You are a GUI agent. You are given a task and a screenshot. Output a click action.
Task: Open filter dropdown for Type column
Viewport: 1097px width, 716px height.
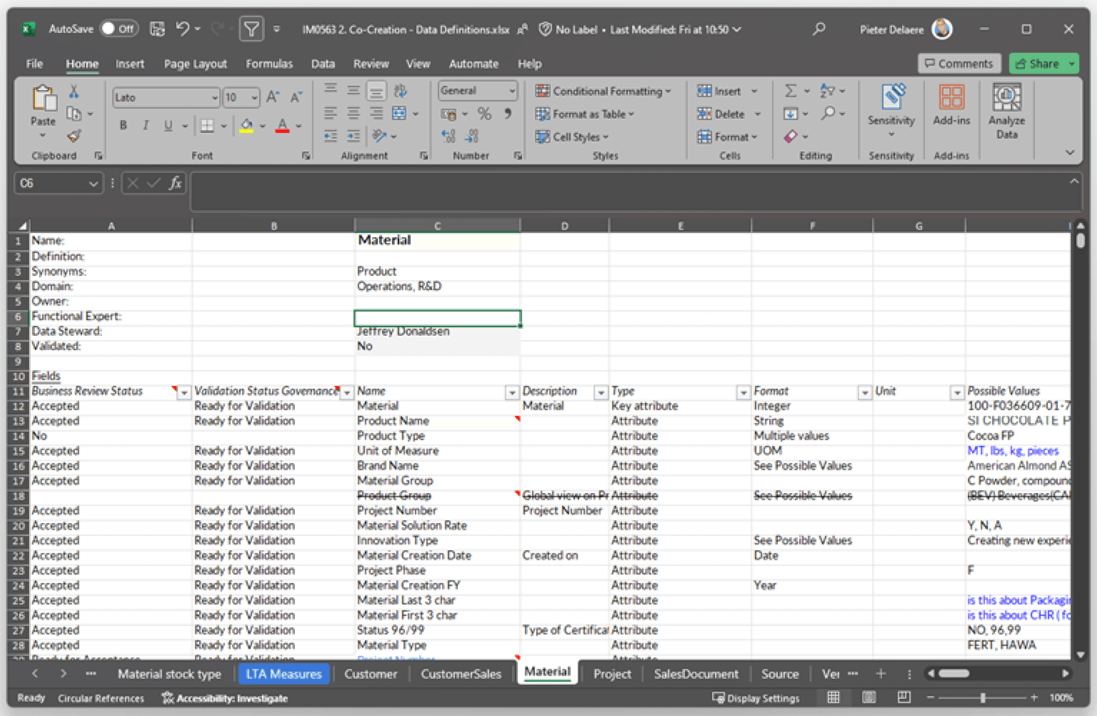pos(743,392)
